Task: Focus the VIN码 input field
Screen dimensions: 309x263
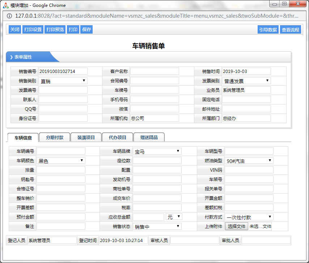Action: click(249, 170)
